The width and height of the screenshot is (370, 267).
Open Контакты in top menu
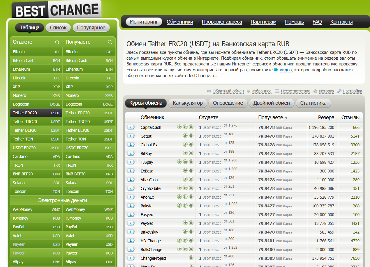pos(341,22)
